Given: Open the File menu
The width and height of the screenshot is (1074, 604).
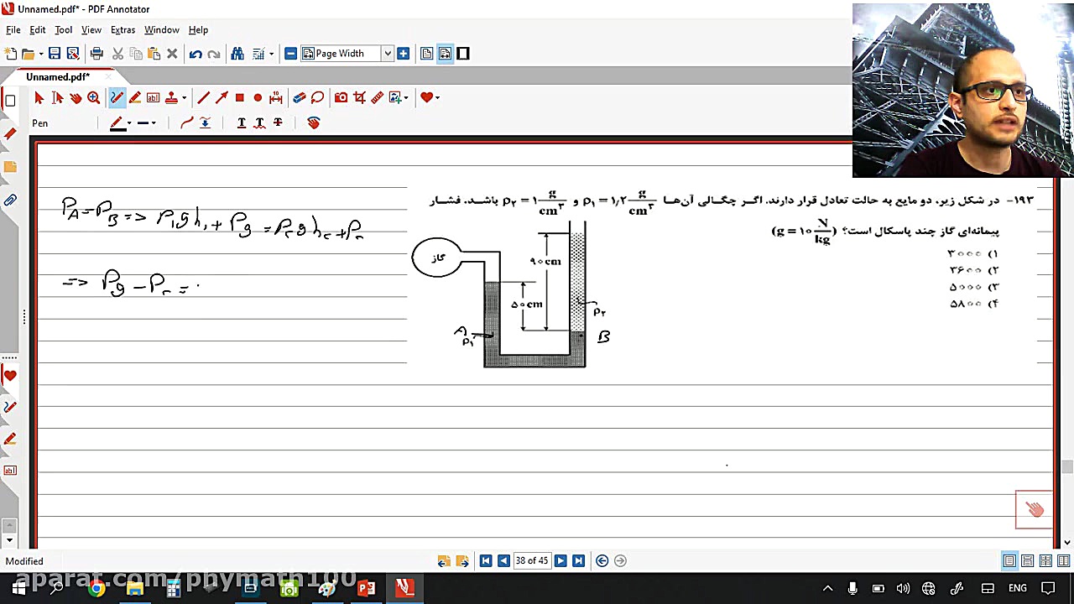Looking at the screenshot, I should [x=13, y=30].
